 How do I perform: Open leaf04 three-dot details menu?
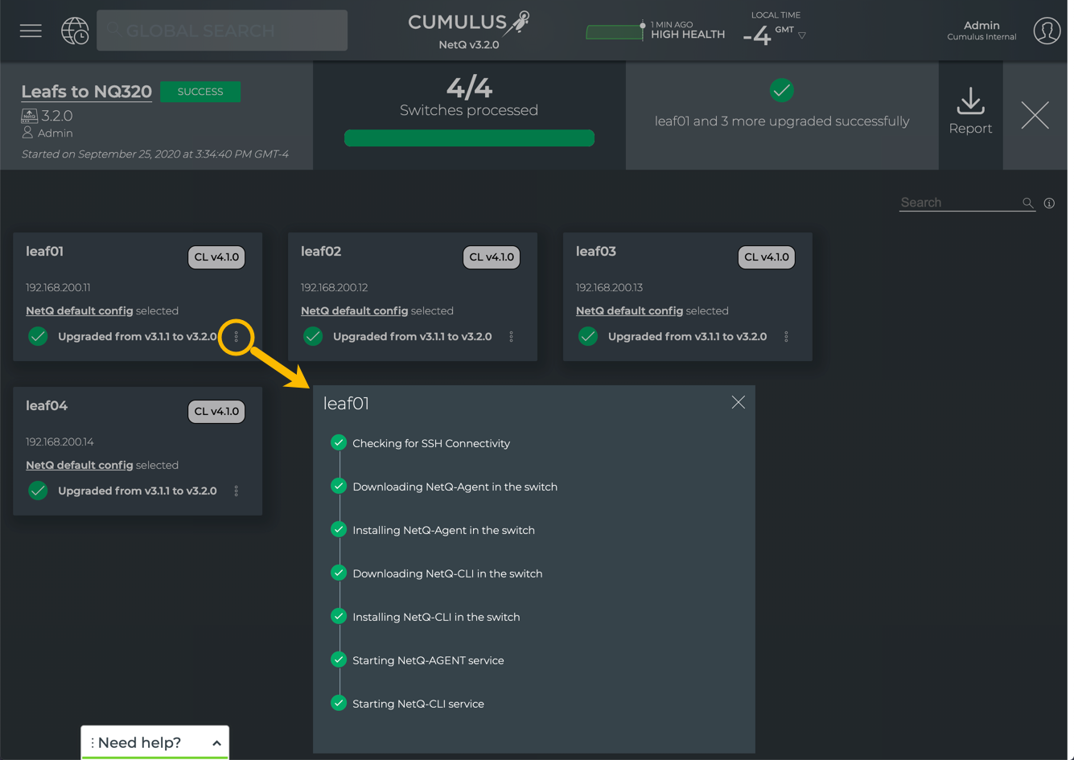(237, 491)
